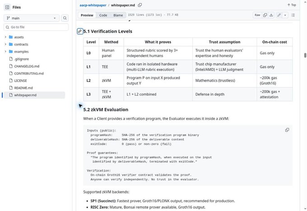Open the aacp-whitepaper breadcrumb link
This screenshot has width=307, height=211.
coord(93,5)
